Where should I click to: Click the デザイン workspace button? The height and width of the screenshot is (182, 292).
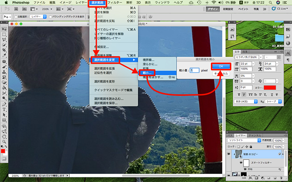(213, 9)
